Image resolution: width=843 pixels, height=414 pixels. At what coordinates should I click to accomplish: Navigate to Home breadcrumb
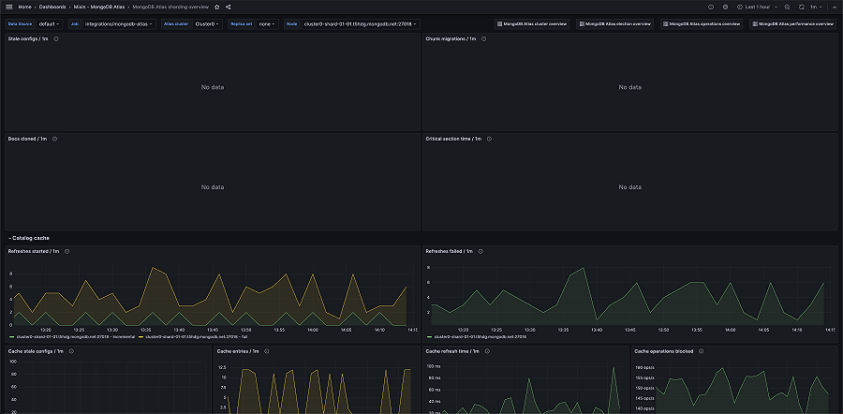point(25,7)
